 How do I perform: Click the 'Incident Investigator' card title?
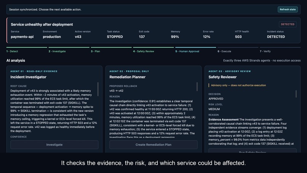pyautogui.click(x=29, y=77)
